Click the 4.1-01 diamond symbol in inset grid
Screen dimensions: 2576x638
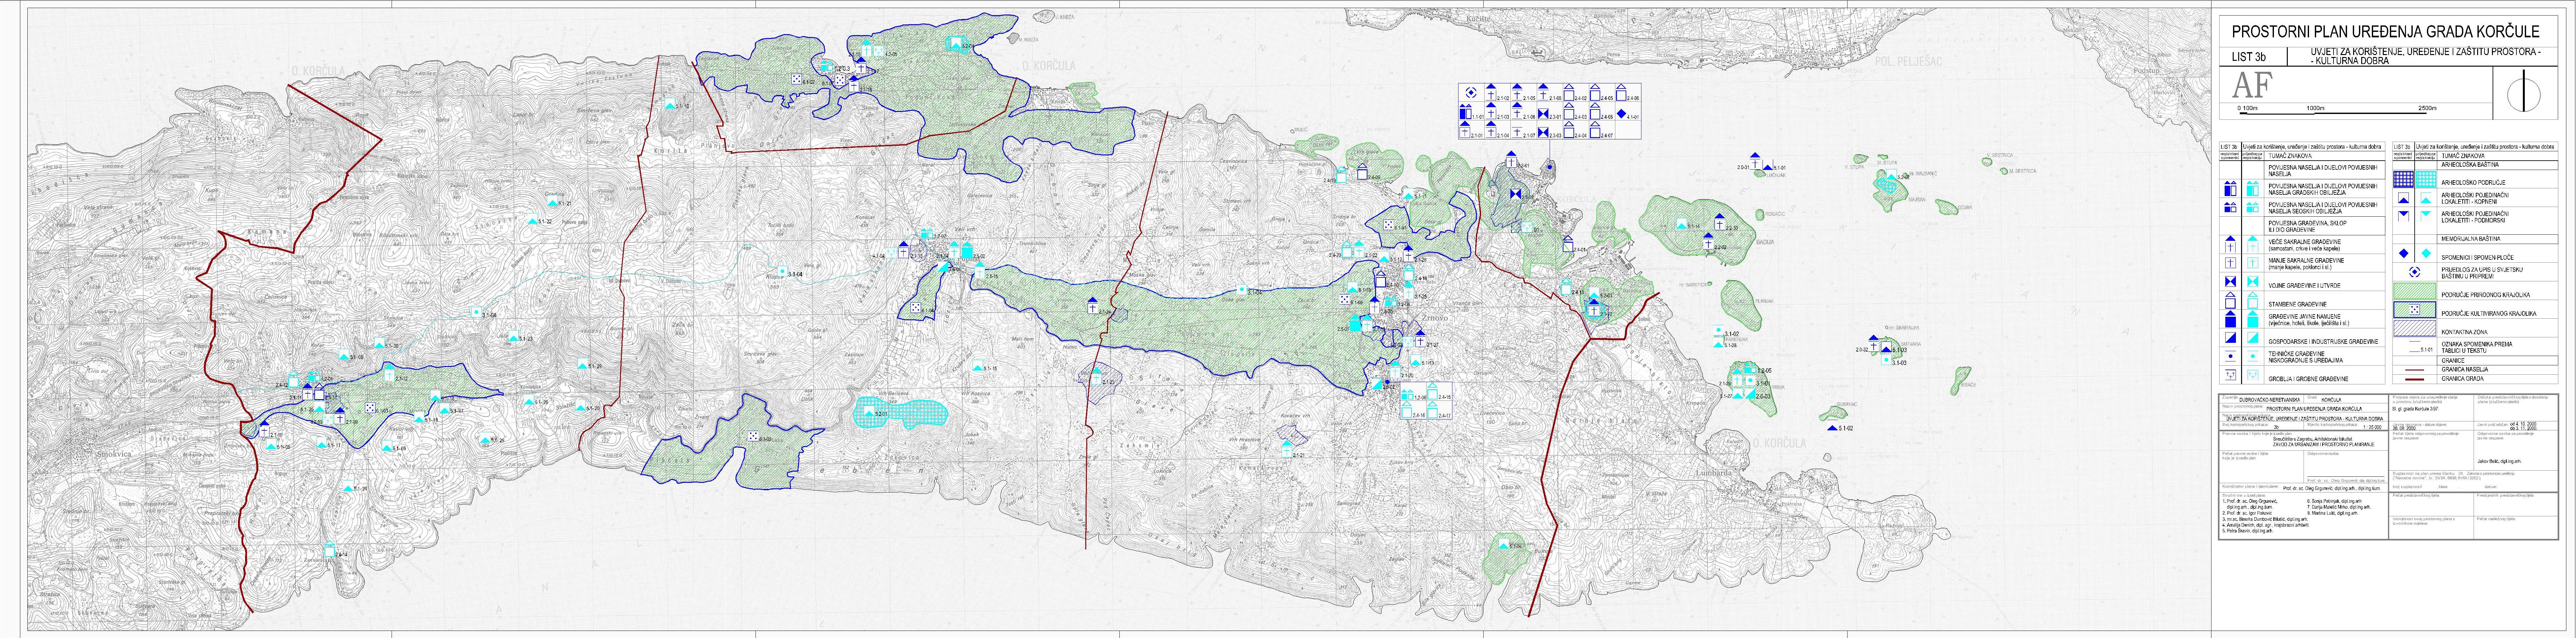point(1621,114)
